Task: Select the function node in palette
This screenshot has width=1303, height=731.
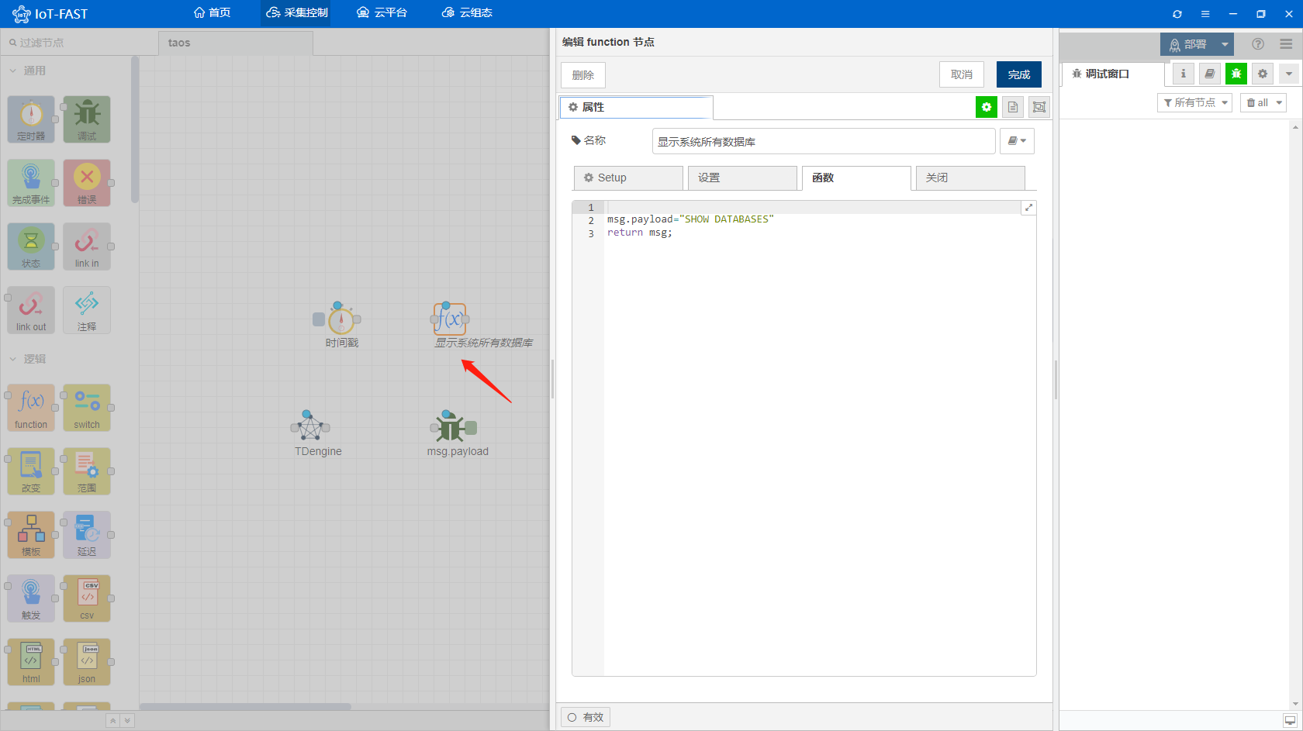Action: coord(31,408)
